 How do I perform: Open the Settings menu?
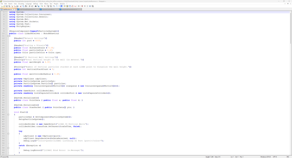click(x=35, y=4)
